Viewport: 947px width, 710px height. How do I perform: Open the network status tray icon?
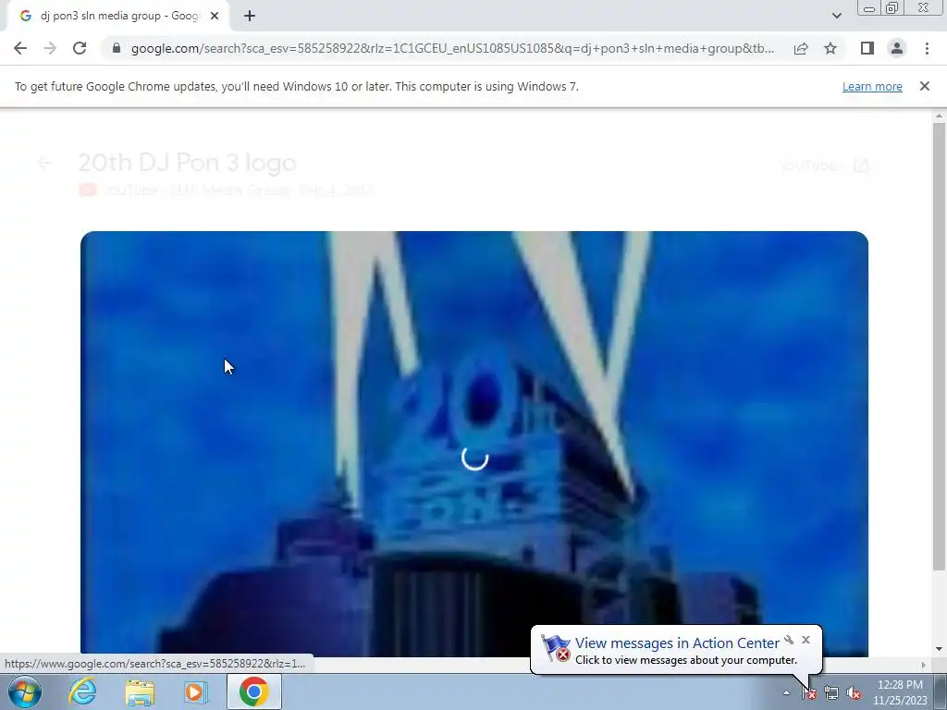click(831, 693)
